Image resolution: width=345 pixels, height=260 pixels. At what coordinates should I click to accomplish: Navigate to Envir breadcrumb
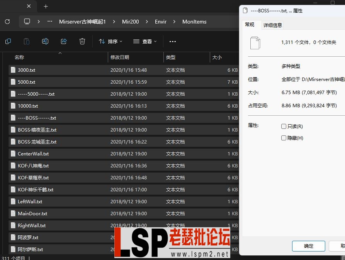click(x=161, y=22)
